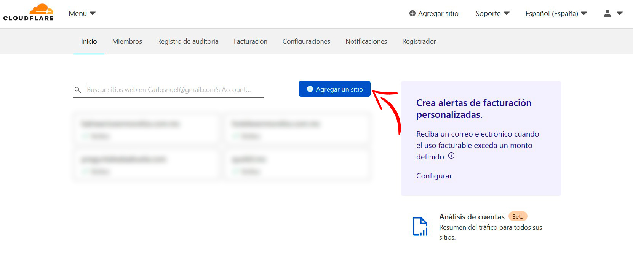
Task: Switch to the Miembros tab
Action: [127, 41]
